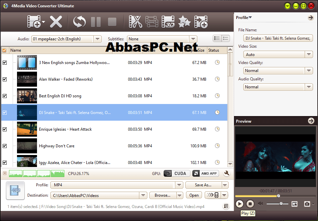This screenshot has width=318, height=221.
Task: Uncheck Iggy Azalea - Lola checkbox
Action: click(5, 163)
